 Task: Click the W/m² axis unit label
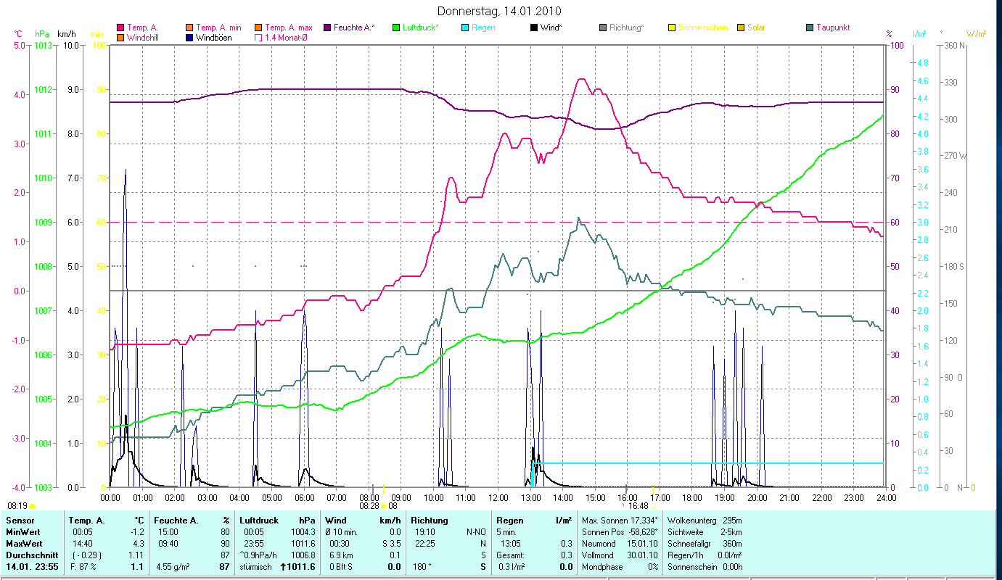coord(977,34)
